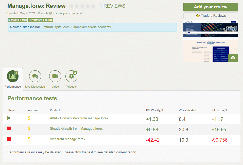Click the Account column header
The height and width of the screenshot is (165, 243).
click(x=33, y=110)
